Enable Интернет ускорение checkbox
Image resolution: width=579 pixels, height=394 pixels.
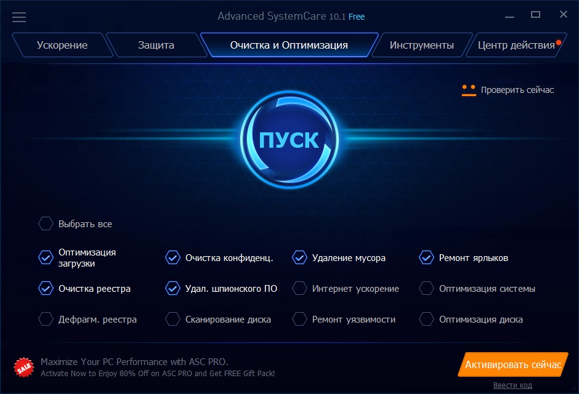click(x=299, y=289)
